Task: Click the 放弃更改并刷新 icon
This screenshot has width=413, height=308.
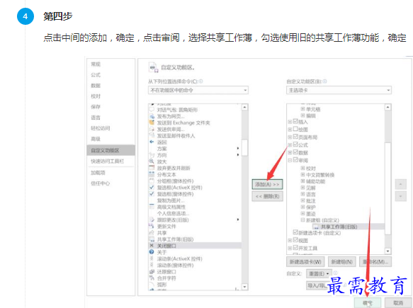Action: [152, 168]
